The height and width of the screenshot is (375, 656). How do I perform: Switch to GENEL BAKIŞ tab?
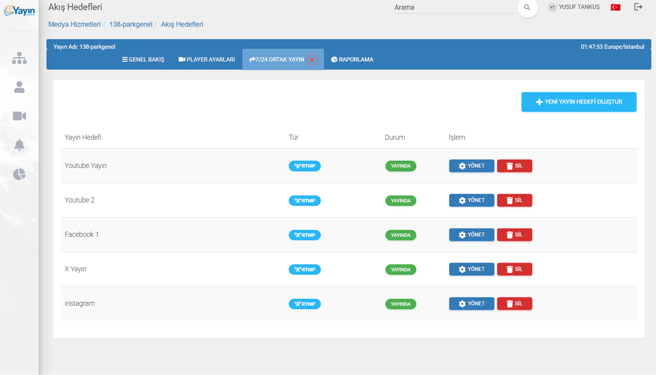[x=143, y=59]
